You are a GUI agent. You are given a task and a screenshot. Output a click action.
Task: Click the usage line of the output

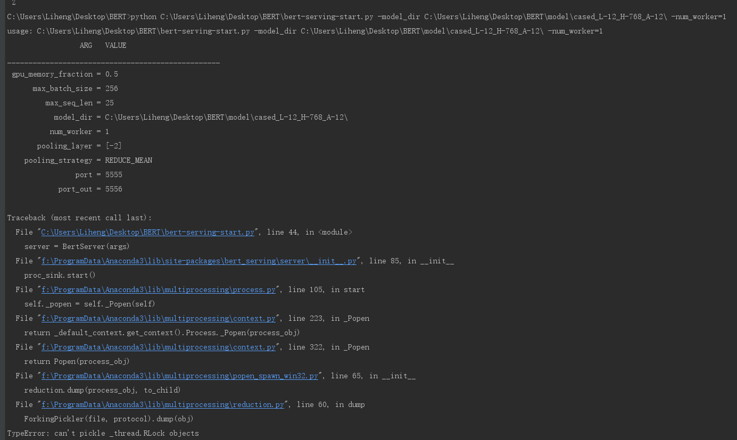(305, 31)
